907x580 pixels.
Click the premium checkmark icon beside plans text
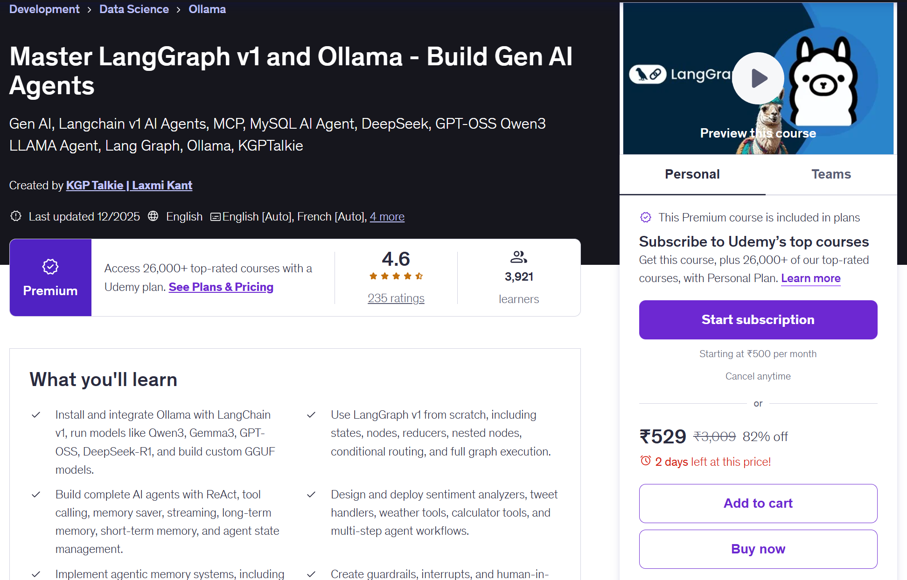point(646,217)
